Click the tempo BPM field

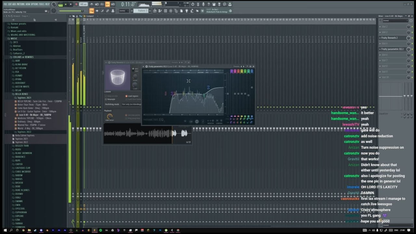click(84, 4)
